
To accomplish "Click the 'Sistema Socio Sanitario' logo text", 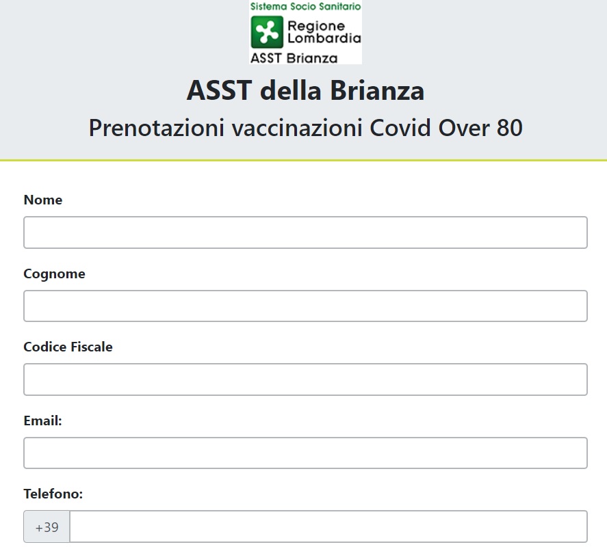I will click(x=305, y=6).
